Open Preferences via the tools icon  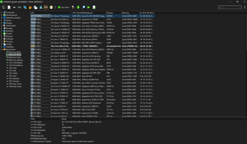point(73,7)
